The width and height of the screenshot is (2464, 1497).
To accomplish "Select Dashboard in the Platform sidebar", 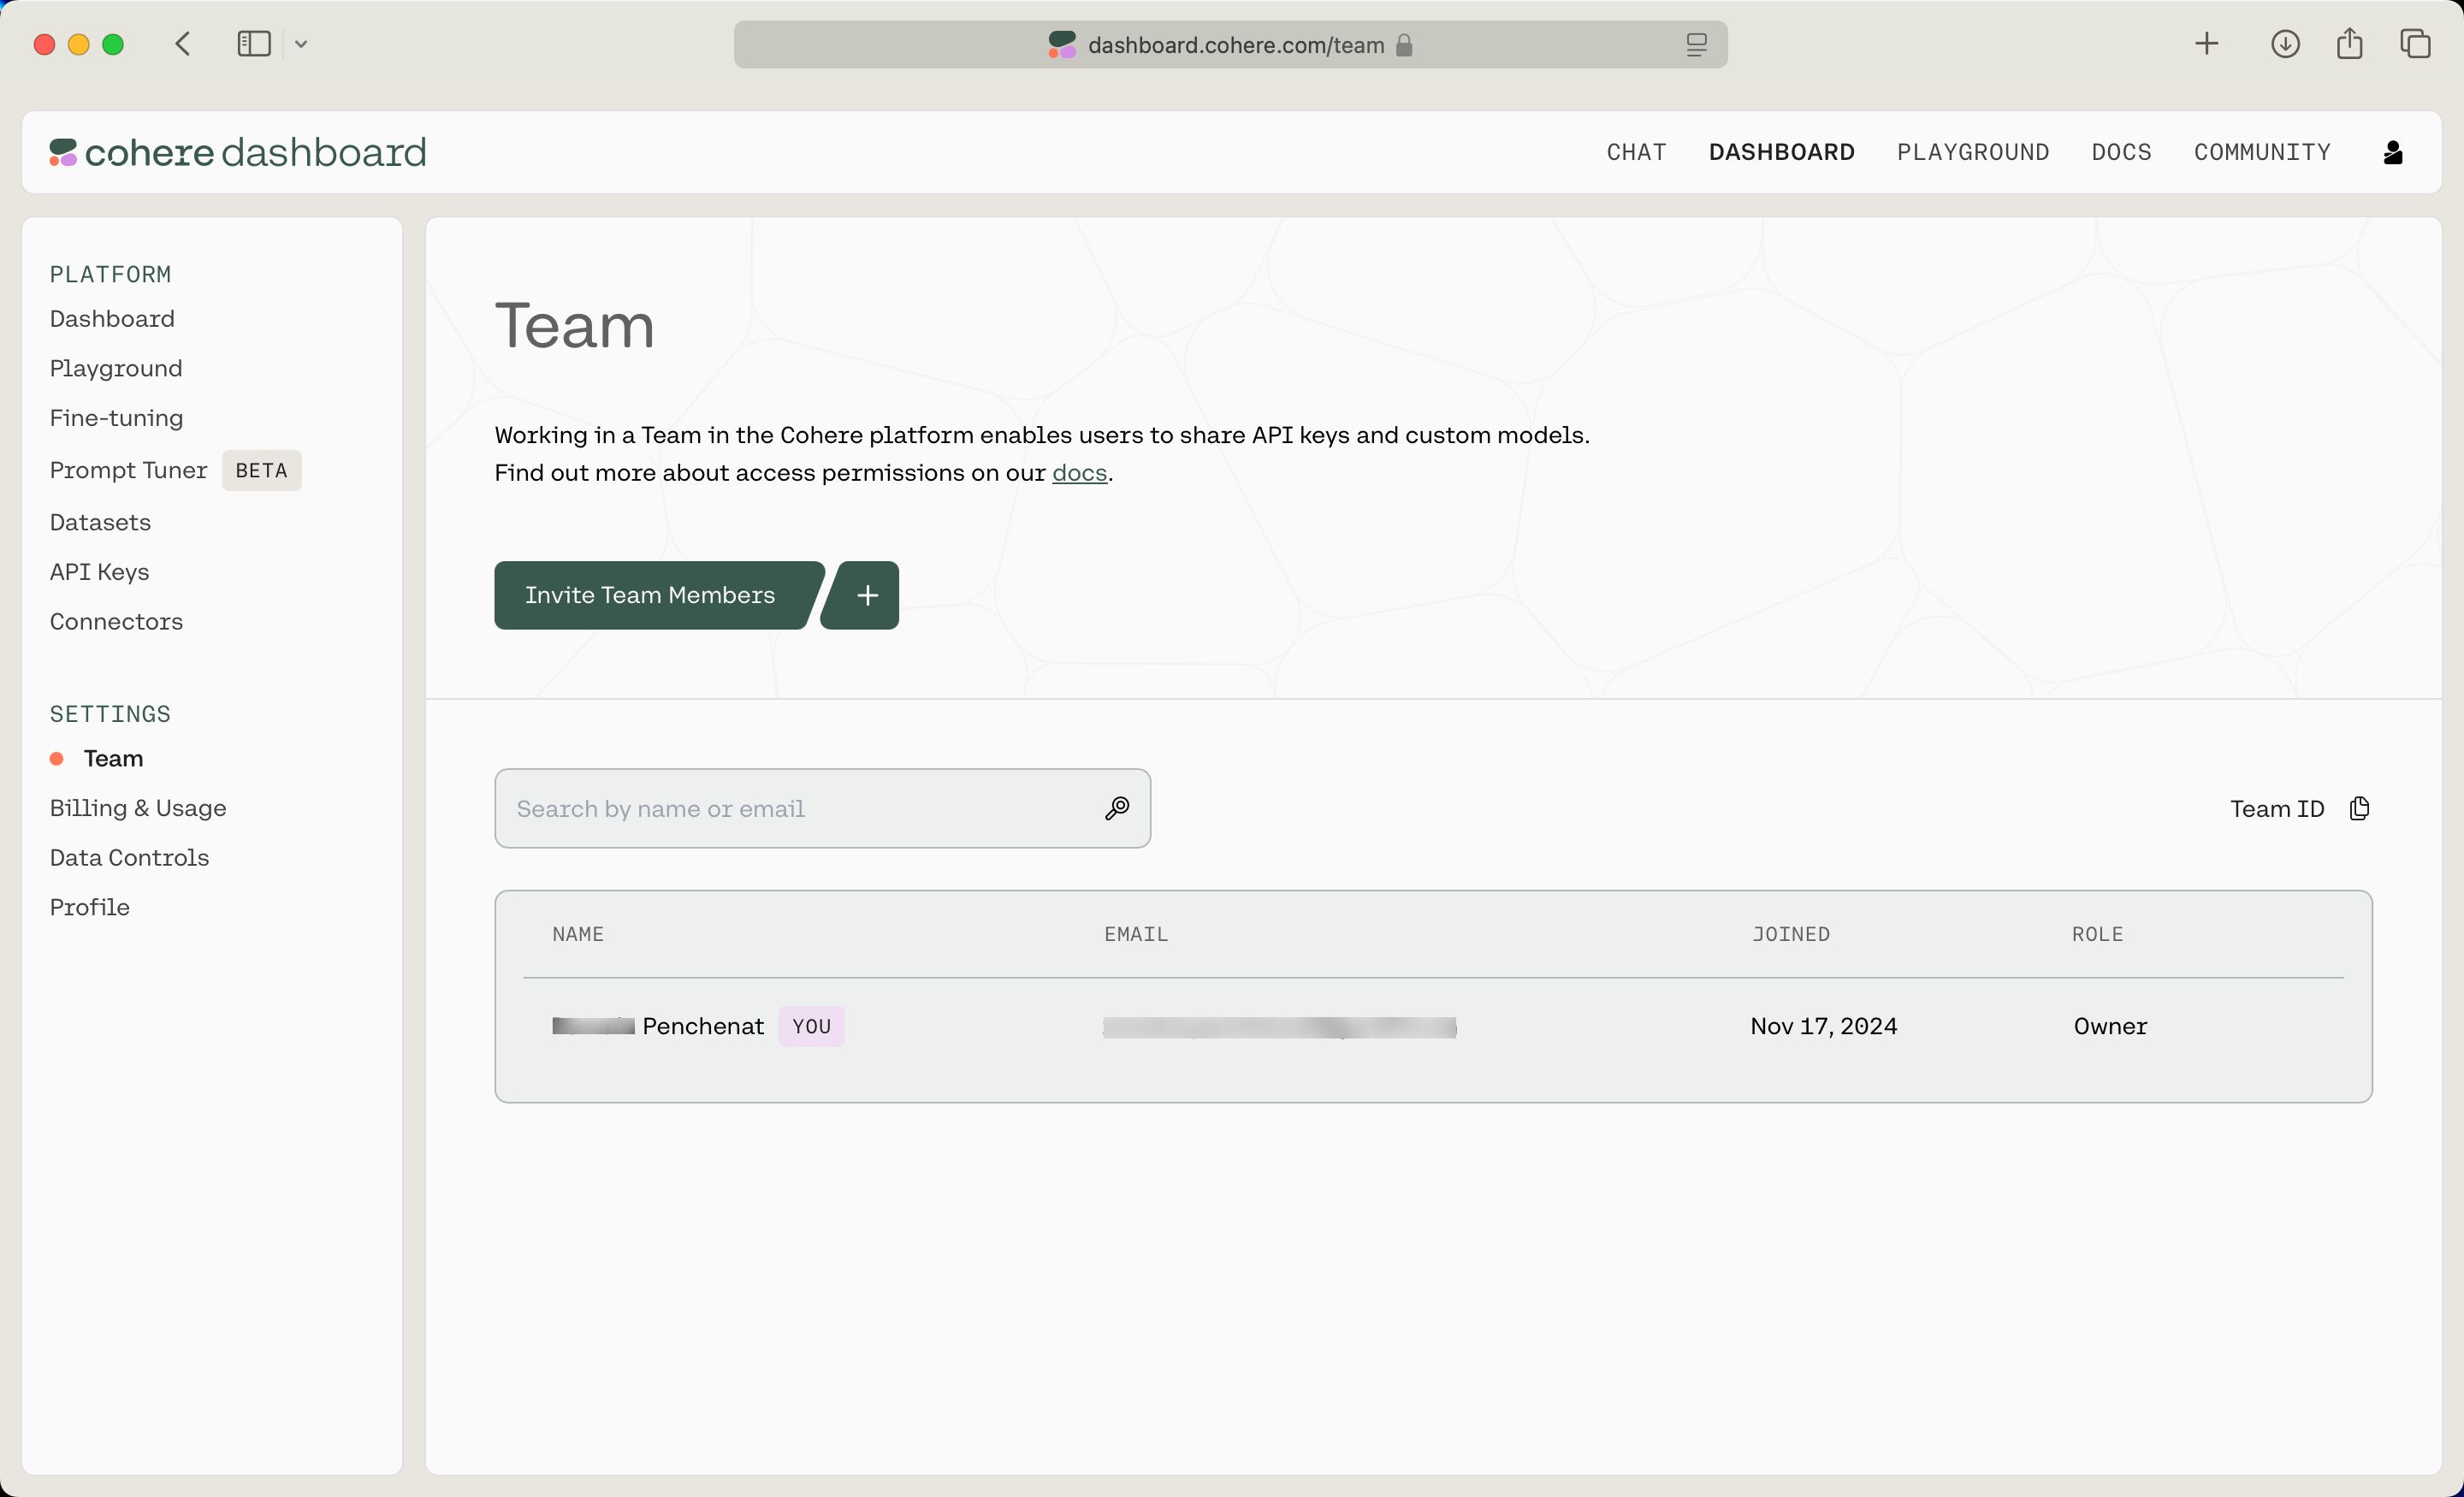I will click(112, 319).
